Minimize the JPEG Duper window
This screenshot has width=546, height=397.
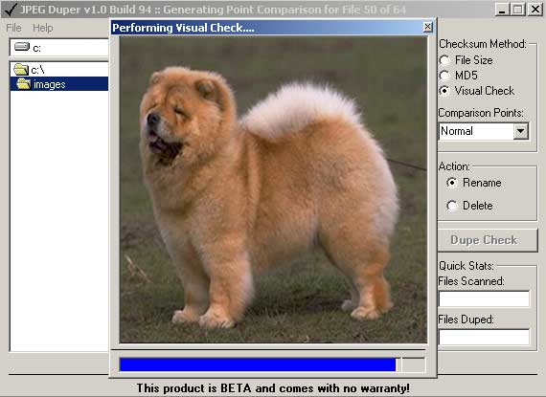(502, 10)
